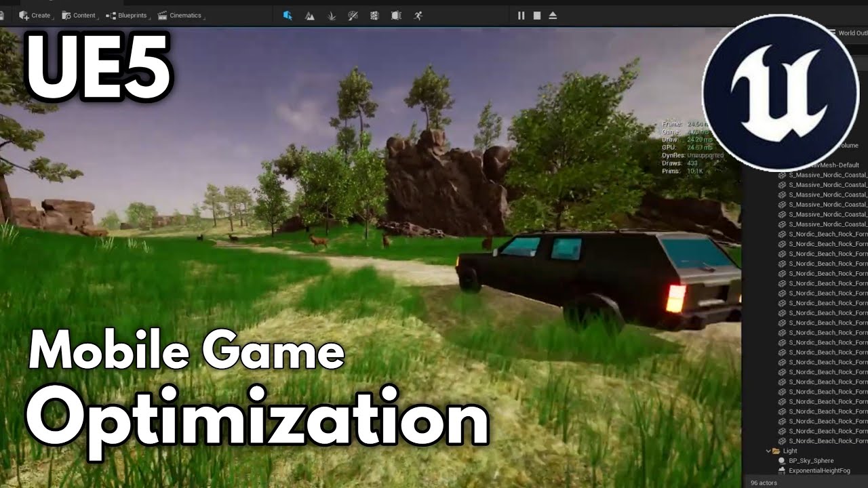Open the Cinematics dropdown menu
This screenshot has height=488, width=868.
pyautogui.click(x=180, y=15)
